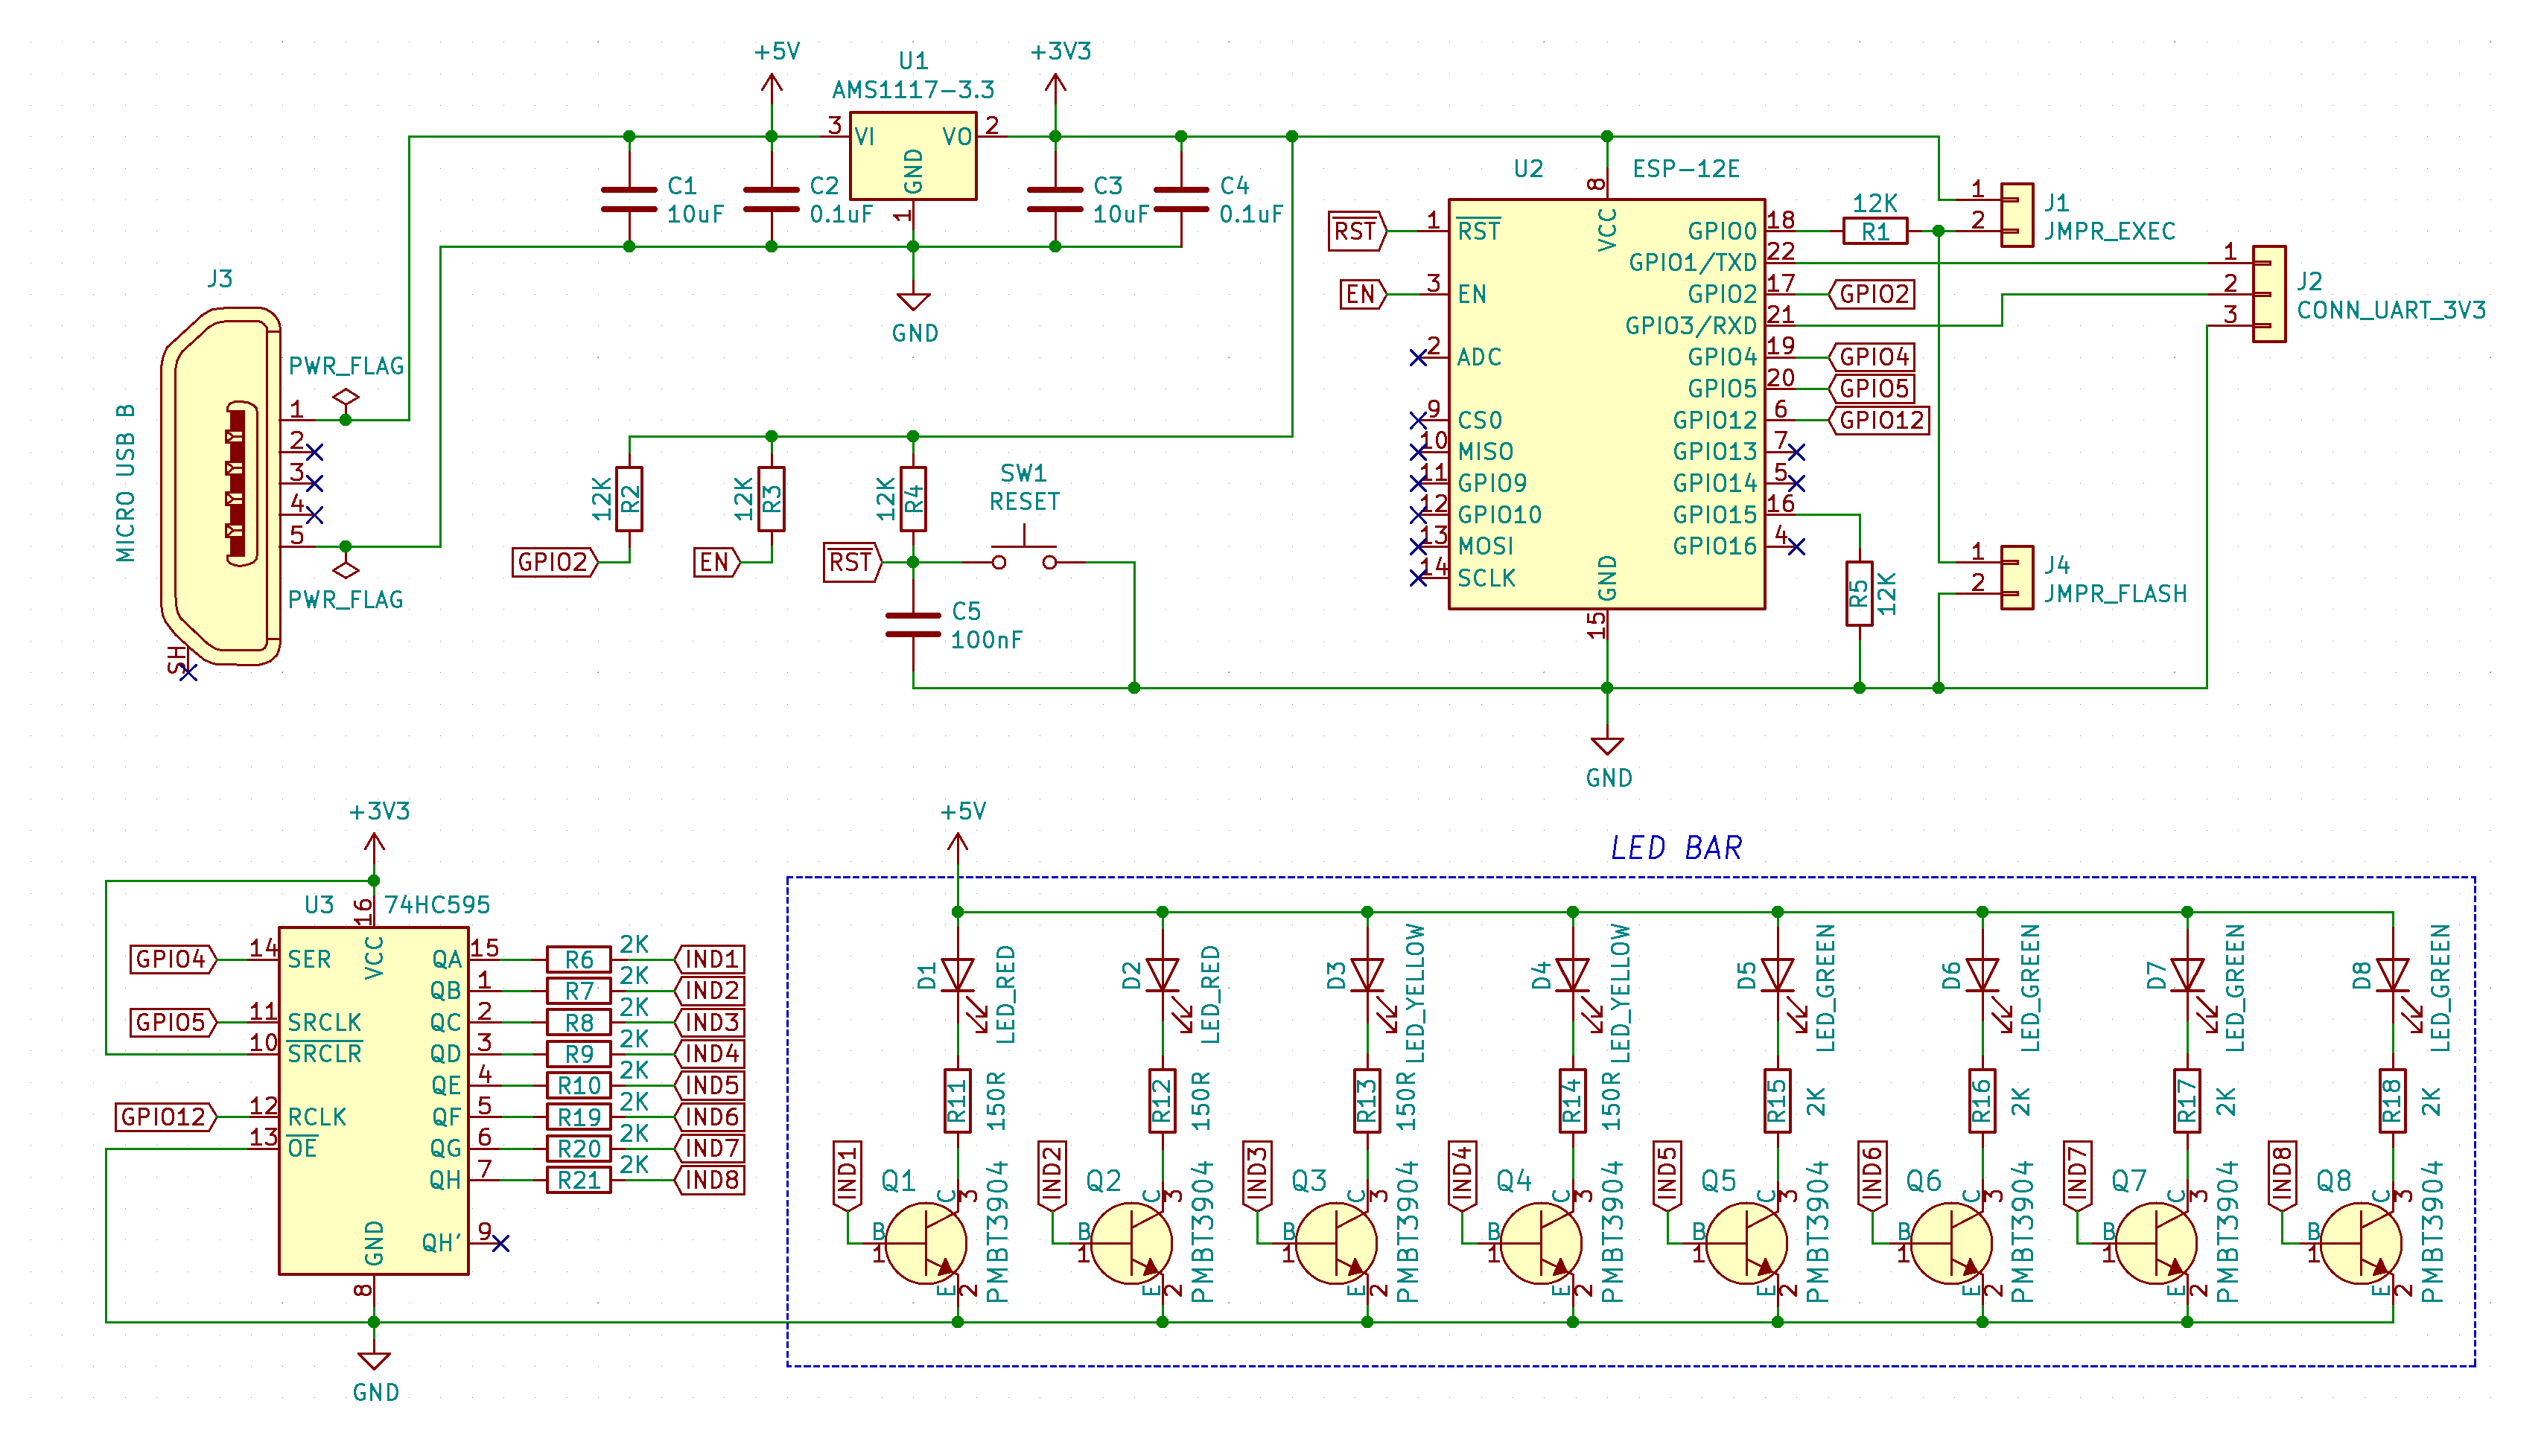Select resistor R10 on QE output

[578, 1086]
